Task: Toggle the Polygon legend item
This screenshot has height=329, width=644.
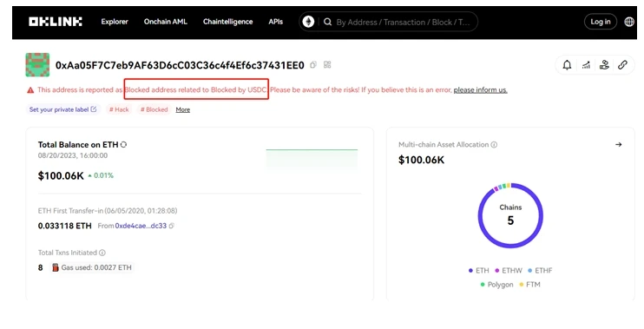Action: (497, 285)
